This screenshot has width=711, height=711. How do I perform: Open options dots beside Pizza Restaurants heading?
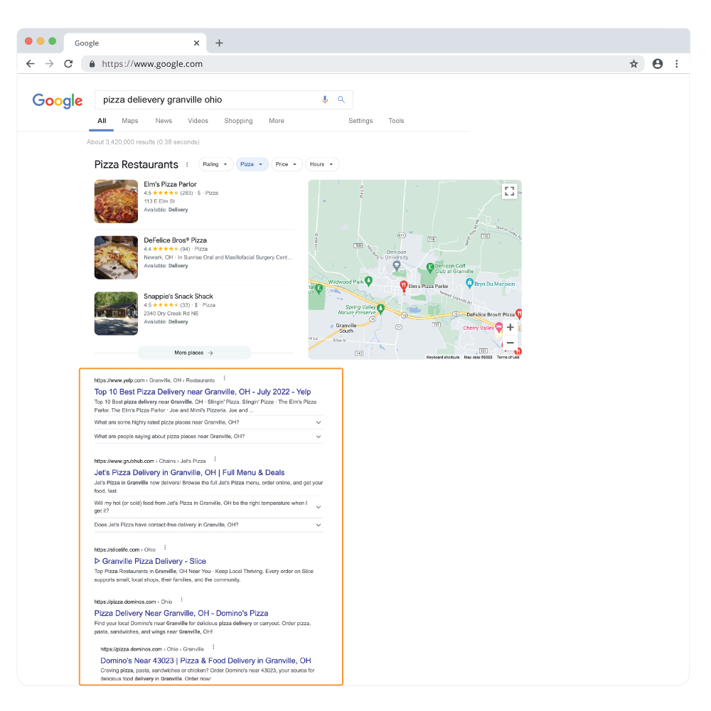point(187,165)
